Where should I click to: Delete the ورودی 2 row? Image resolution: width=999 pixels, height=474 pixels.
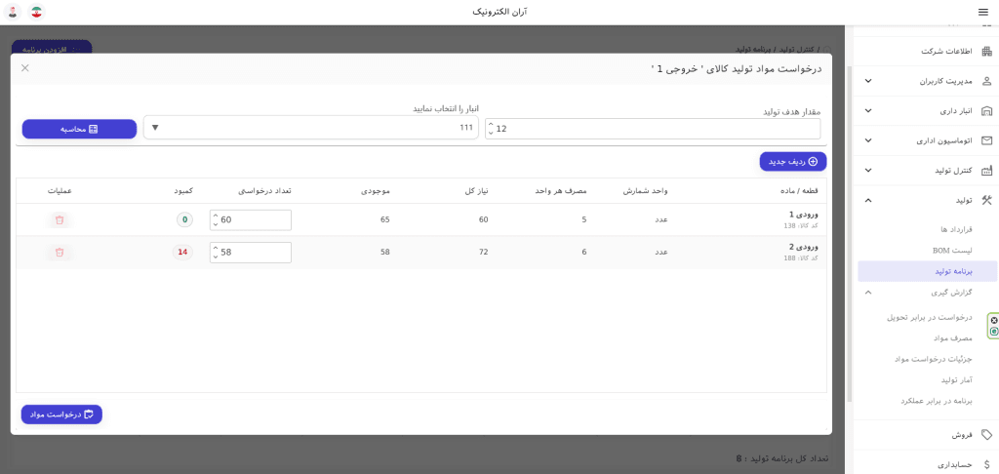(x=60, y=253)
